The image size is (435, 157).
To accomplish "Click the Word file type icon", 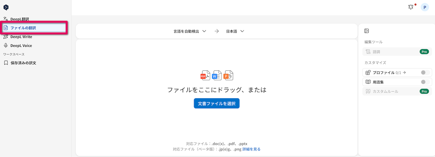I will pos(217,75).
